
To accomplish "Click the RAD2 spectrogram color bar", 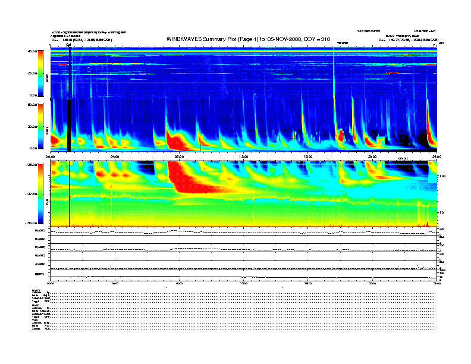I will click(x=40, y=73).
